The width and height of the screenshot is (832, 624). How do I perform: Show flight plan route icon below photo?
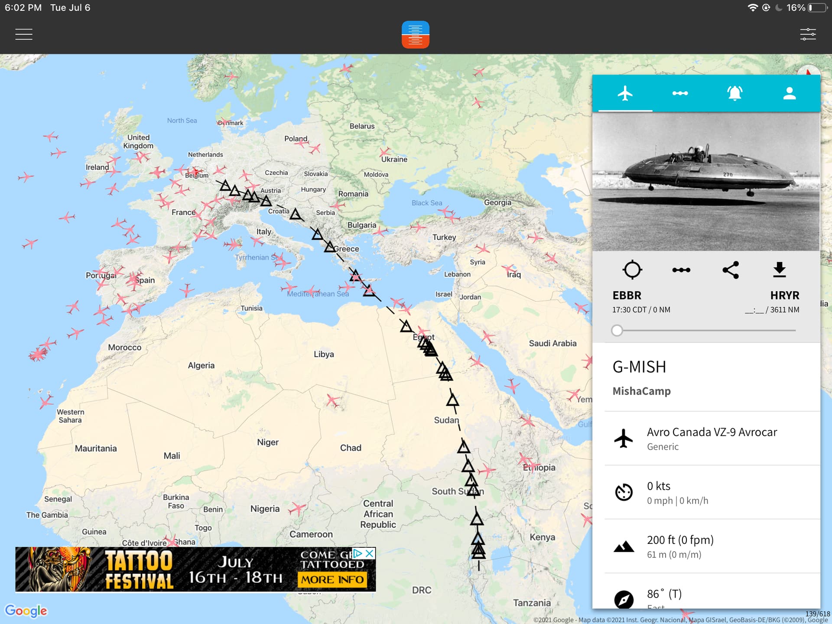681,270
